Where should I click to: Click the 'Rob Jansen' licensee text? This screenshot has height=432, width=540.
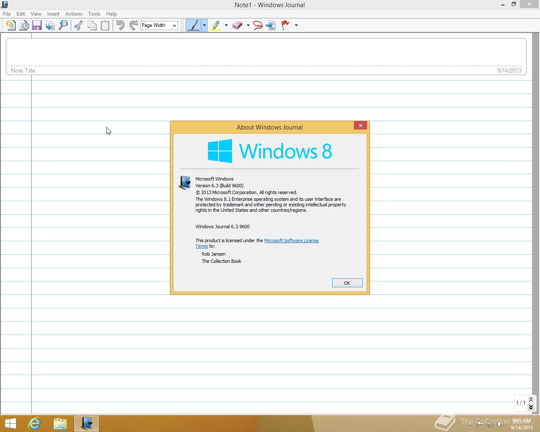click(213, 254)
